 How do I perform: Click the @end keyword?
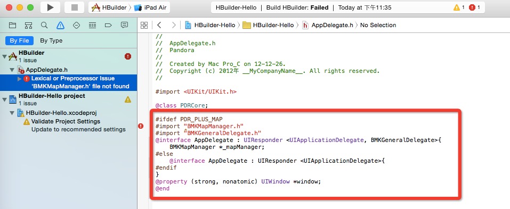click(x=163, y=189)
